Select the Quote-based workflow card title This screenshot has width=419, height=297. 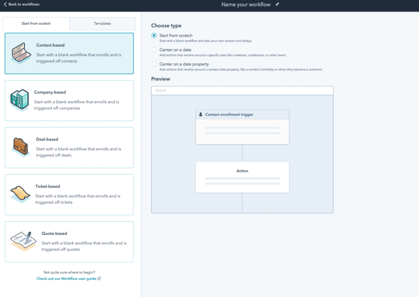point(54,234)
